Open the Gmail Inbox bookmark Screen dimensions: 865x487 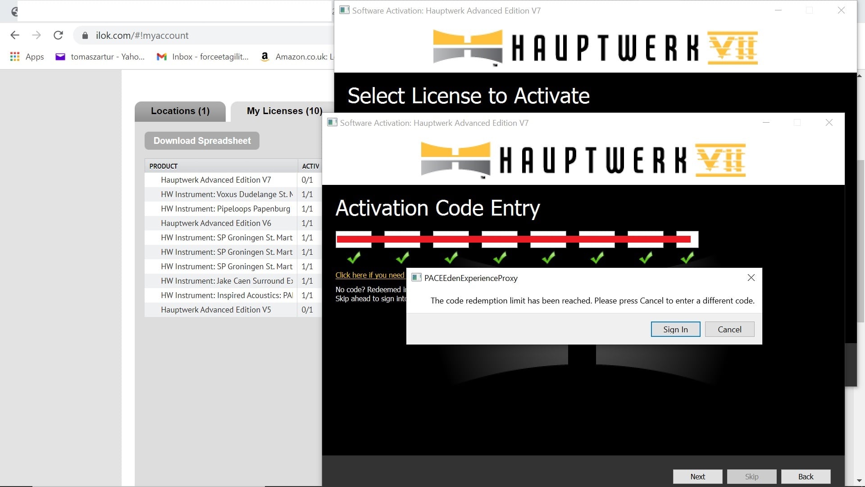[202, 56]
